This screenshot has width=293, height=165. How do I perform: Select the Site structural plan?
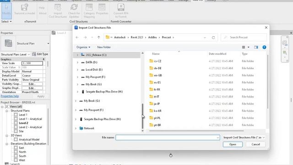21,131
